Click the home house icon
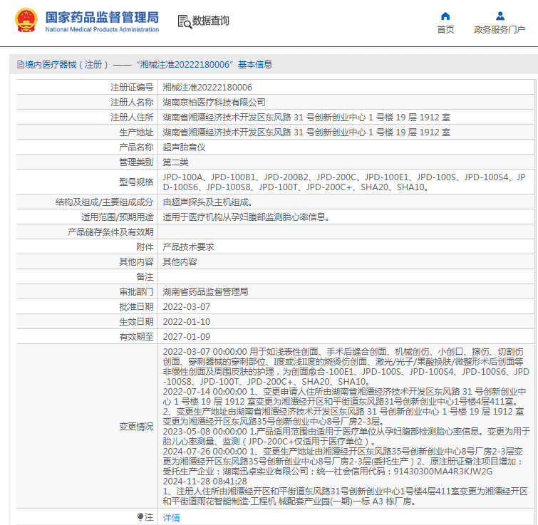Image resolution: width=538 pixels, height=525 pixels. tap(445, 16)
